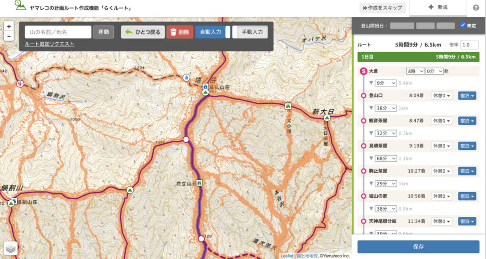Switch to 手動入力 mode
Viewport: 486px width, 259px height.
[x=250, y=32]
